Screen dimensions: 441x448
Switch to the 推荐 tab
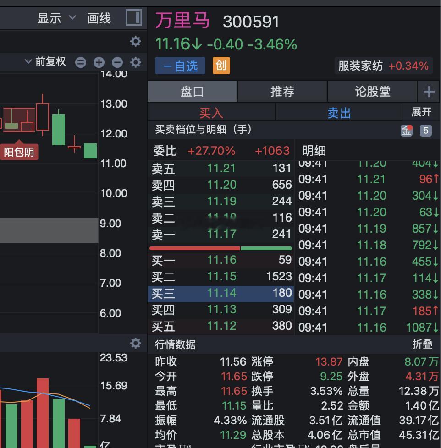click(x=282, y=92)
